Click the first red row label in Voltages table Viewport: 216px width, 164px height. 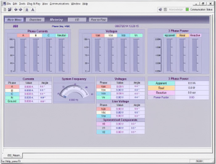[103, 87]
